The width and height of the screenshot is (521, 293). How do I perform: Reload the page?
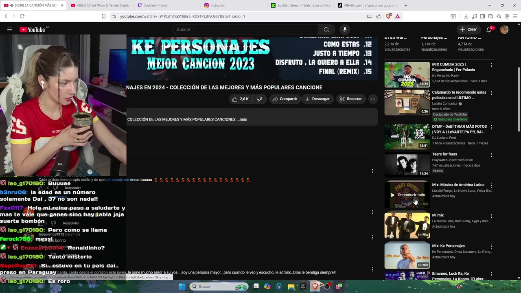22,16
